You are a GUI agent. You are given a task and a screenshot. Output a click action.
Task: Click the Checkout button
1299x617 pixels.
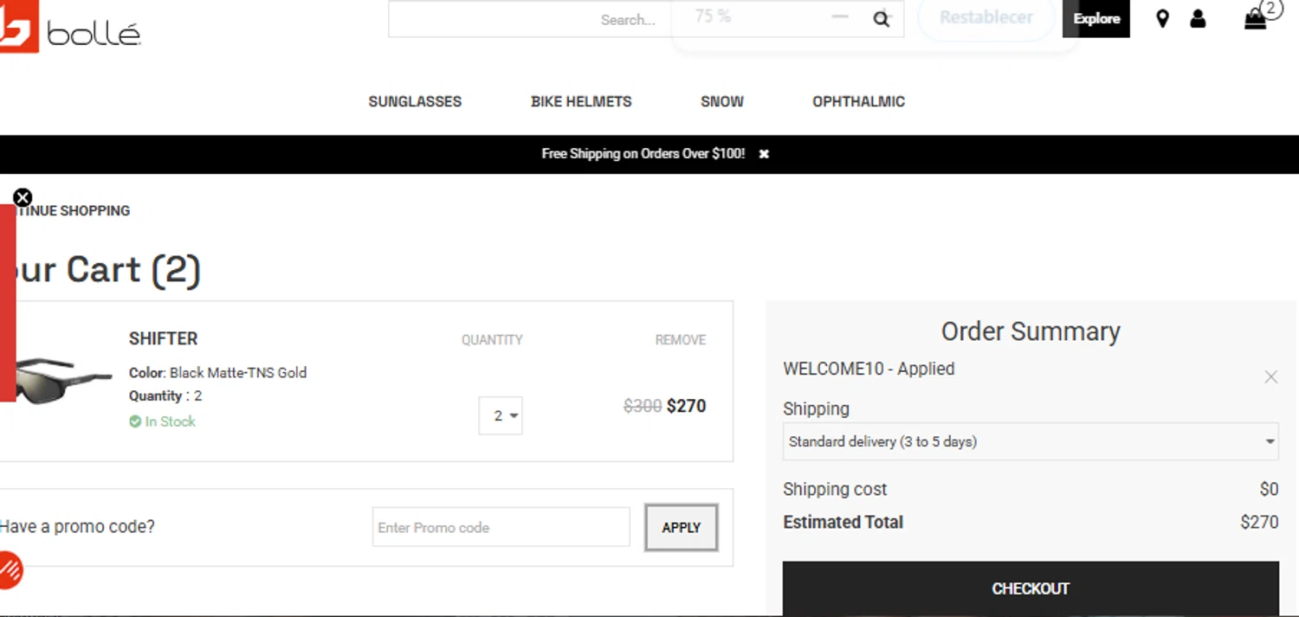pyautogui.click(x=1031, y=588)
